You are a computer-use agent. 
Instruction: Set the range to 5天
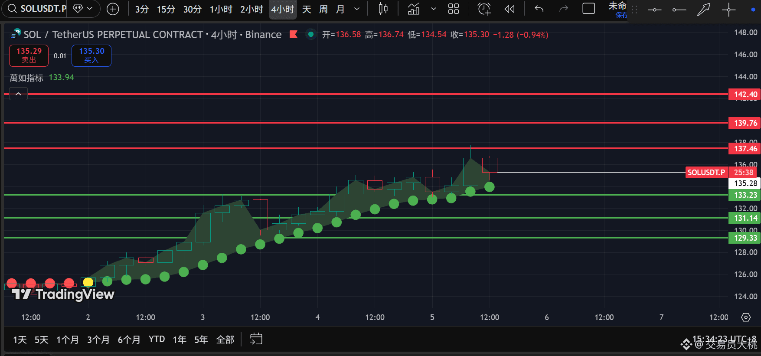pos(42,340)
